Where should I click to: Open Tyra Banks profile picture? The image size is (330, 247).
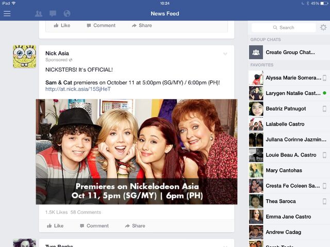(24, 243)
